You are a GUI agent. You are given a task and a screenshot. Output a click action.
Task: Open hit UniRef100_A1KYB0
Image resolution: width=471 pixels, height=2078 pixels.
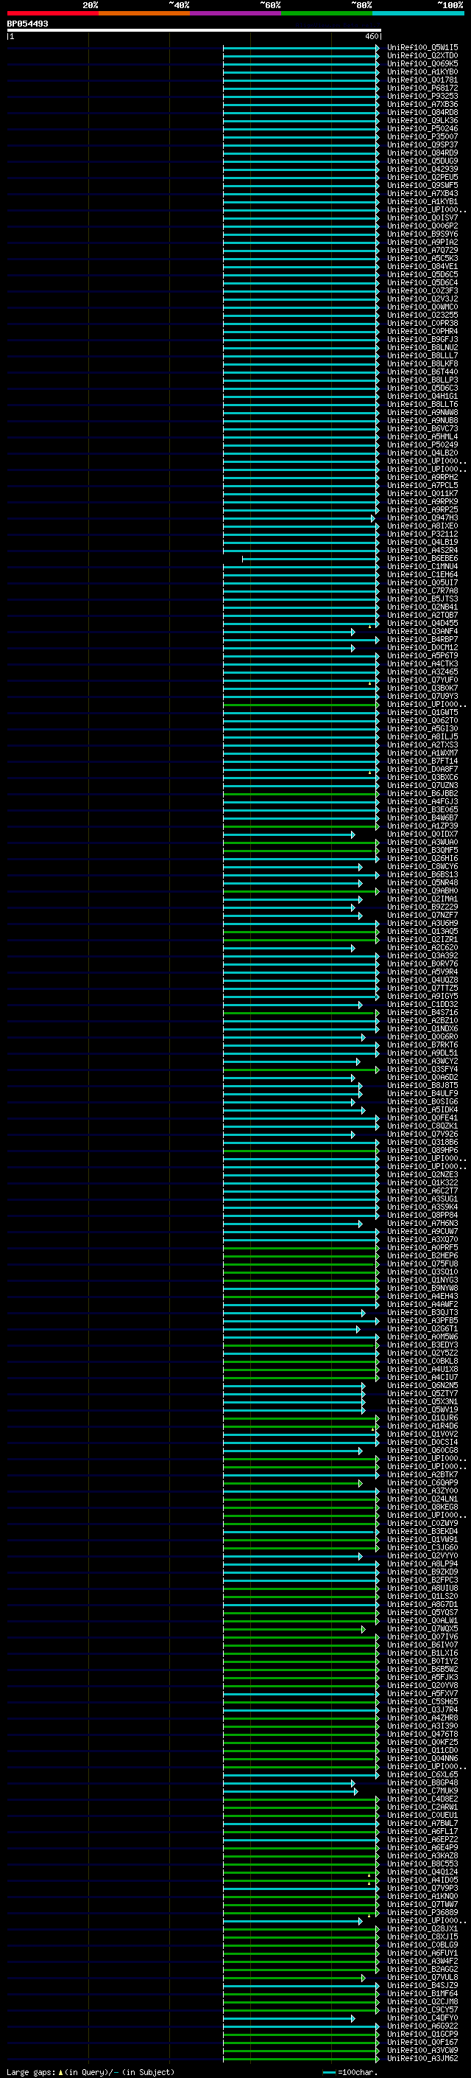point(422,72)
